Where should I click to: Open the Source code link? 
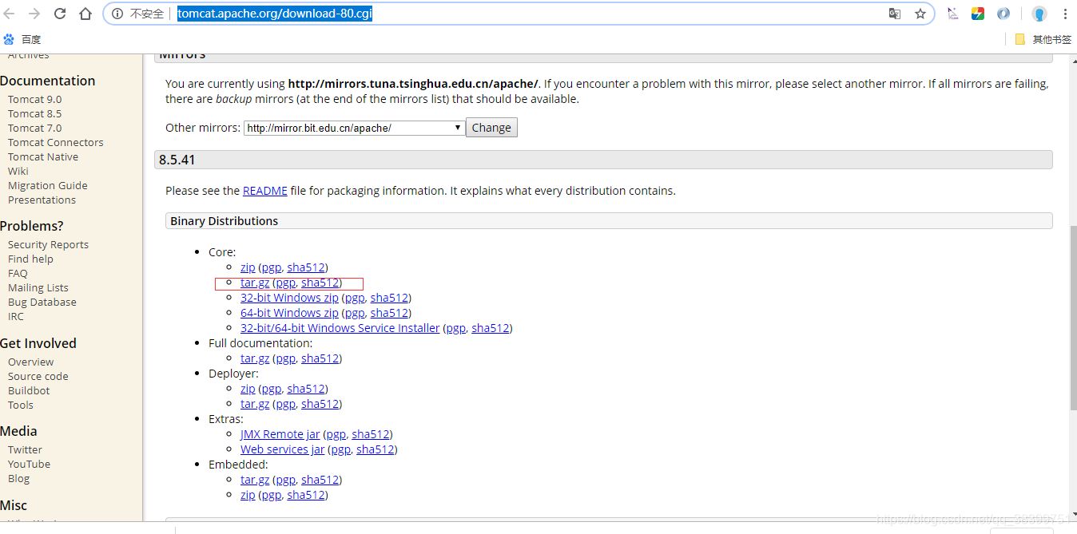click(x=38, y=376)
